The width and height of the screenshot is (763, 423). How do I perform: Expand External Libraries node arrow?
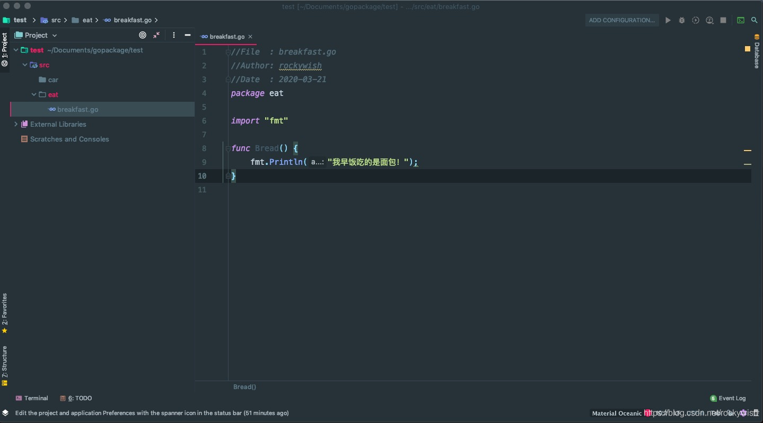tap(16, 124)
